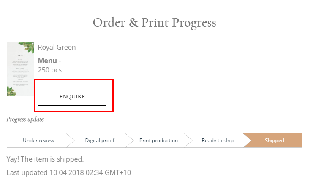Click the 'Yay! The item is shipped' message

tap(45, 159)
